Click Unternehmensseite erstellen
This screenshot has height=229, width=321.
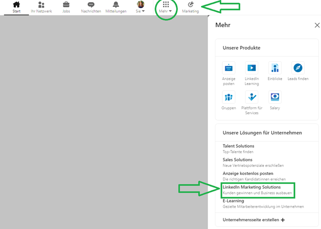[251, 220]
